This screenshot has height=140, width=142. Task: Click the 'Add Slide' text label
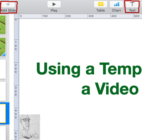[8, 10]
